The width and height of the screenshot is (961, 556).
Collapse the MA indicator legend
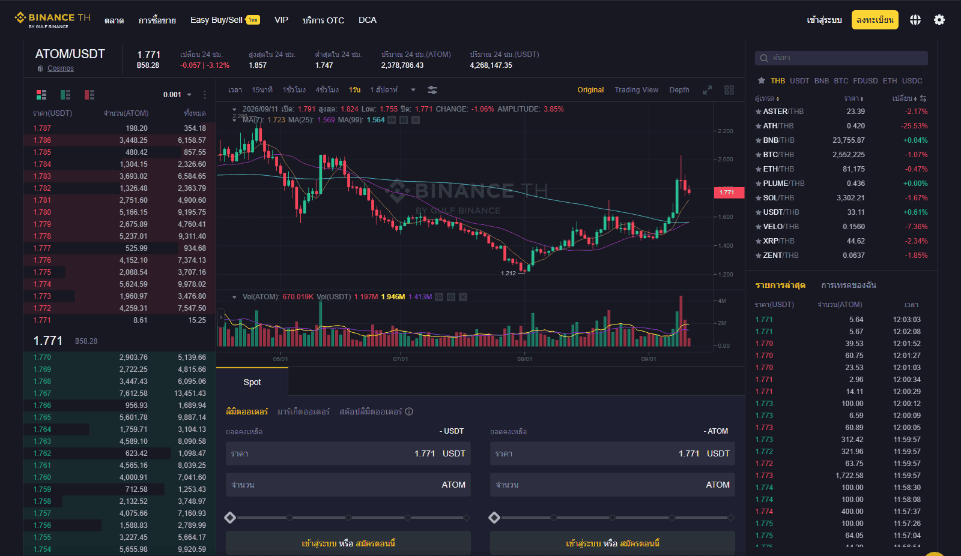click(234, 120)
